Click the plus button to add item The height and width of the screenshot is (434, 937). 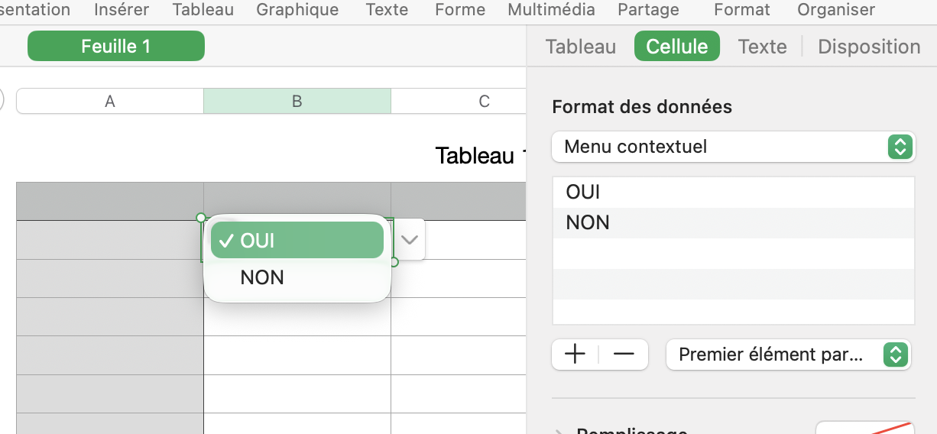coord(575,354)
